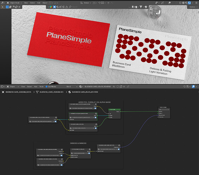Open shader editor snapping options icon
This screenshot has width=199, height=175.
[188, 86]
